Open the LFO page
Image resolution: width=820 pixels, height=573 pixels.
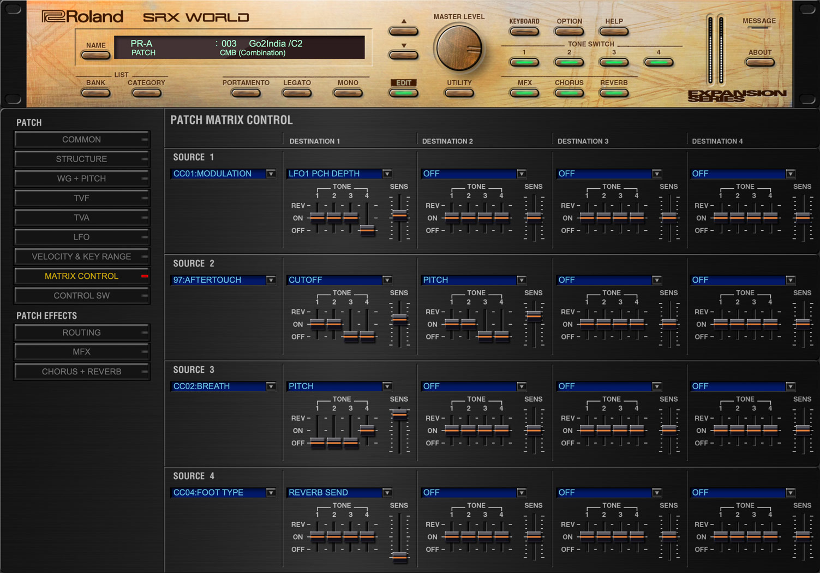(x=82, y=237)
